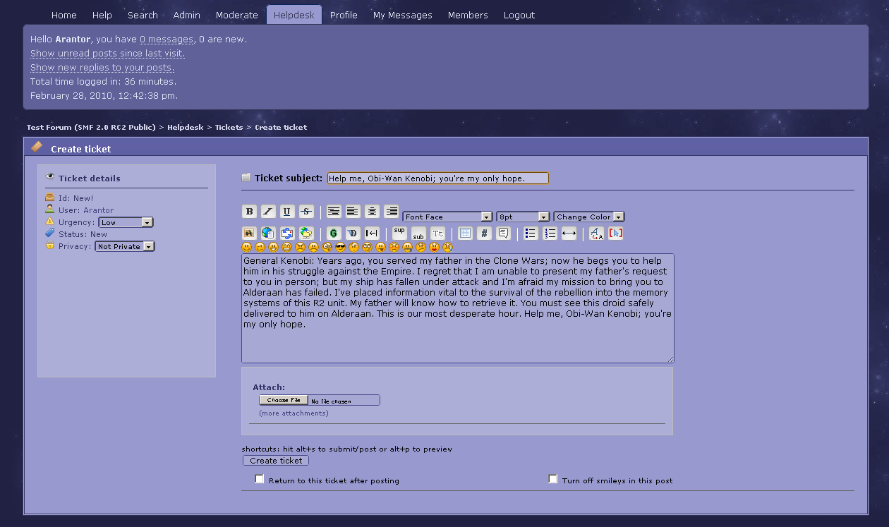Right-align the message text
Image resolution: width=889 pixels, height=527 pixels.
391,212
